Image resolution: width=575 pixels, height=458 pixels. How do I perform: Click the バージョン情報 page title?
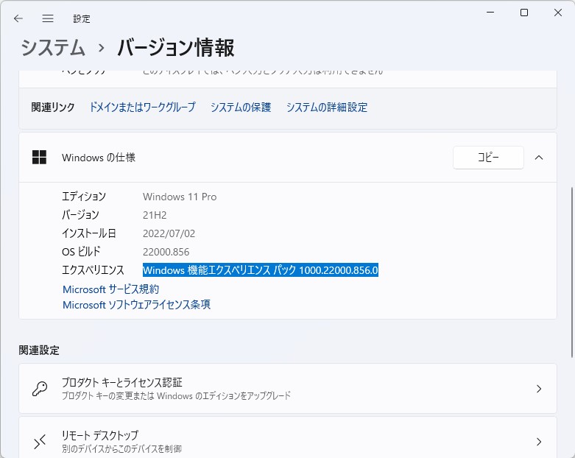(176, 48)
